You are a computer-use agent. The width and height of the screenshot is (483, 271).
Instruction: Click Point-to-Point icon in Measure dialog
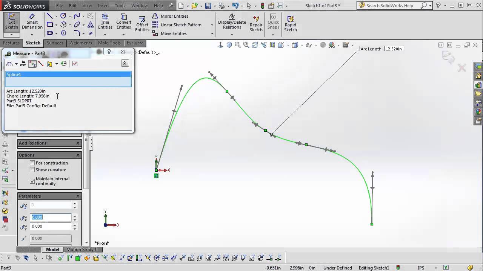[41, 64]
